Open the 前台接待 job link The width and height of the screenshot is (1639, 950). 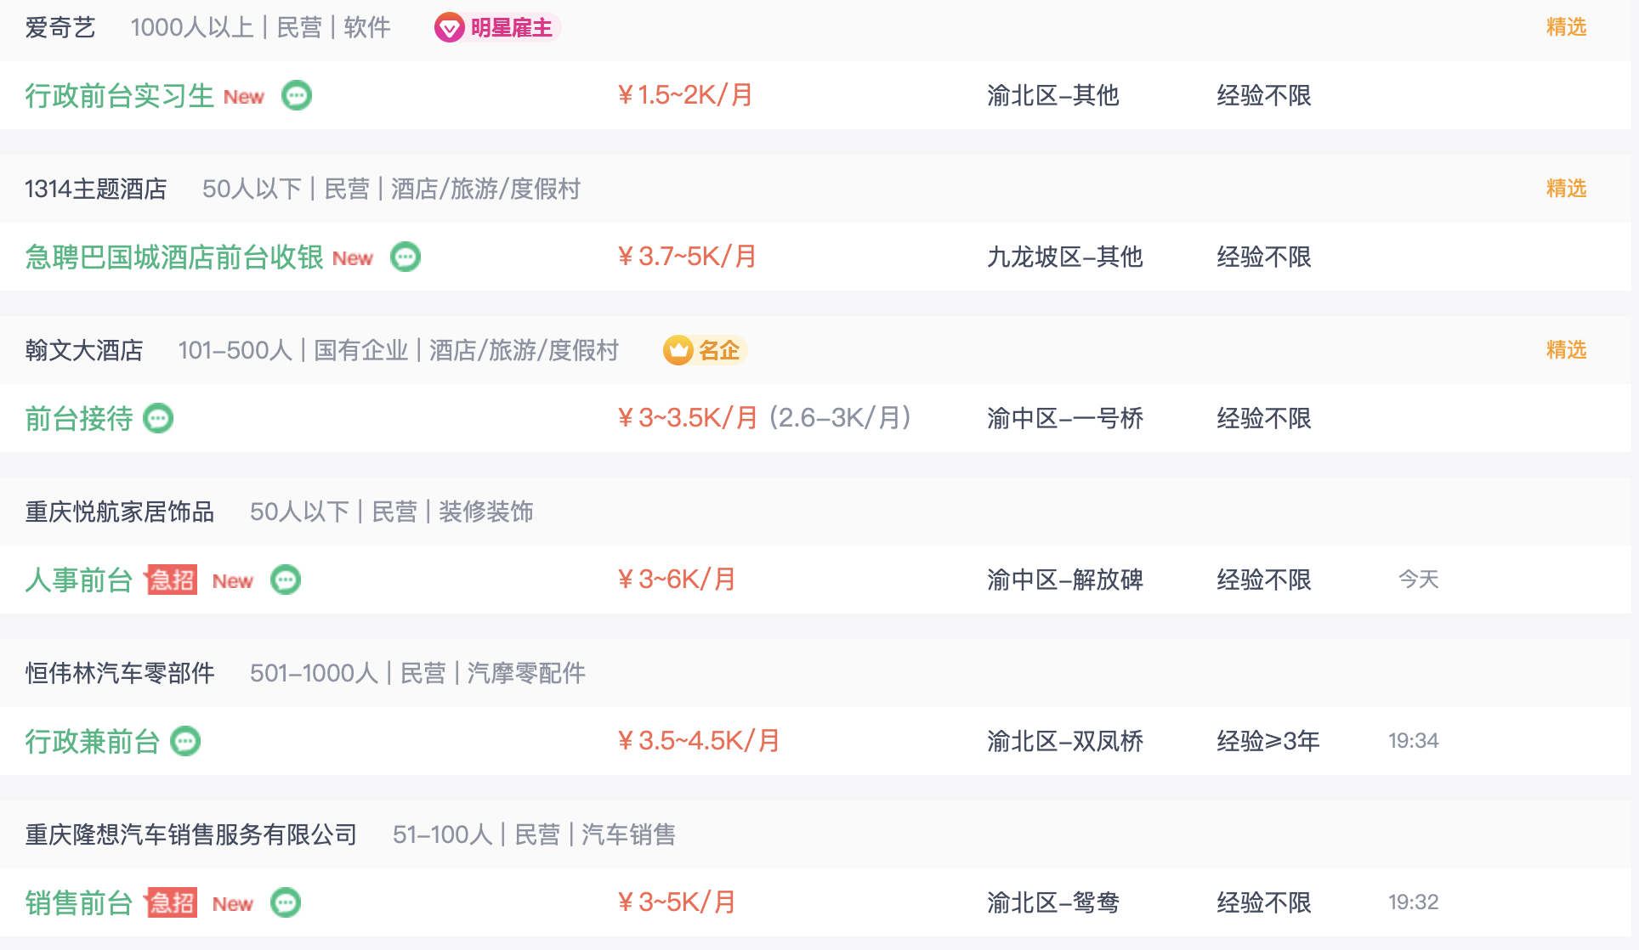[79, 418]
